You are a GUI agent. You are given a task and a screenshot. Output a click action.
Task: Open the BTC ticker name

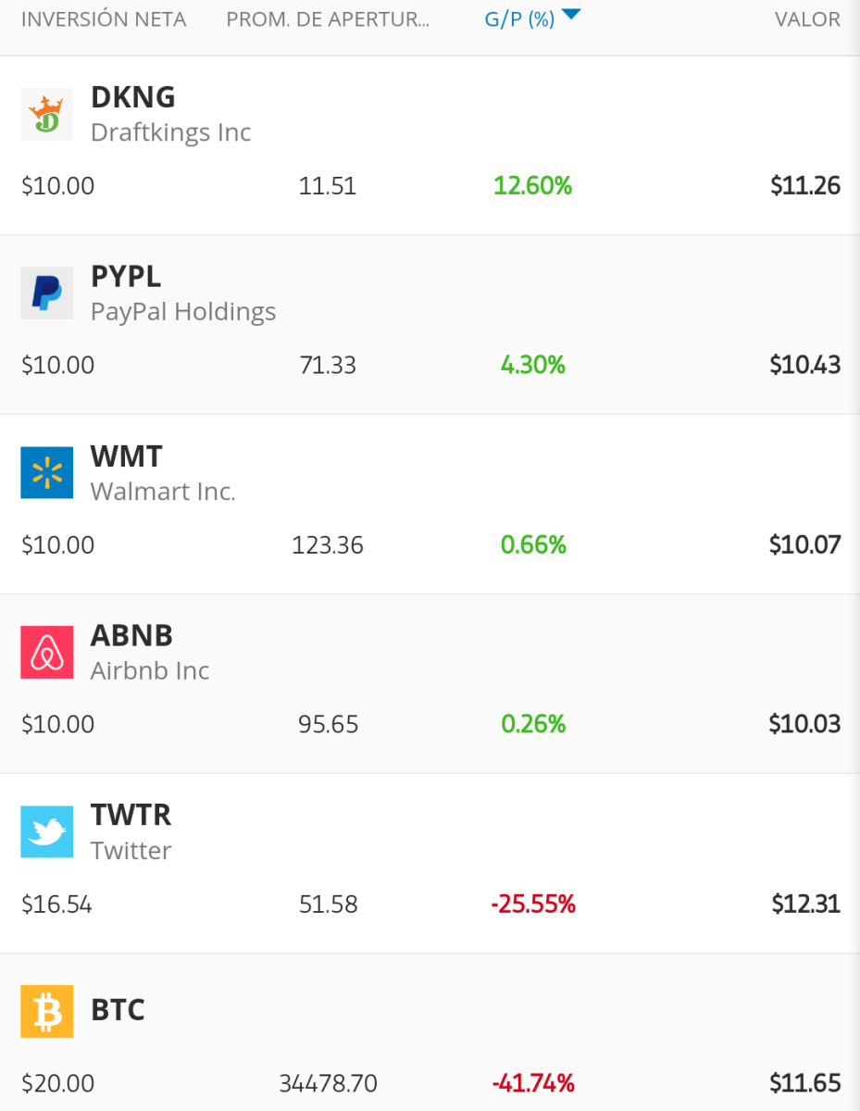point(118,1009)
